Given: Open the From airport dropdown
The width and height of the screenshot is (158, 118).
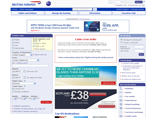Looking at the screenshot, I should pos(26,60).
